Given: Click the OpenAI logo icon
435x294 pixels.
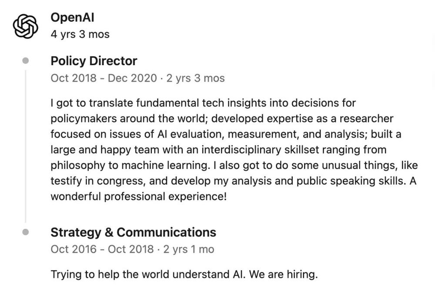Looking at the screenshot, I should tap(25, 26).
